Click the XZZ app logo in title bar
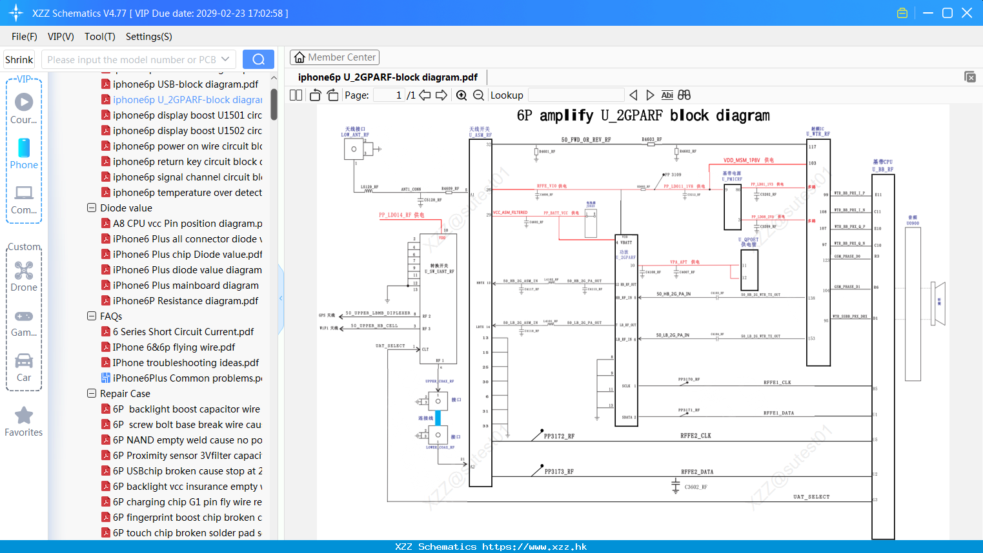 tap(15, 13)
